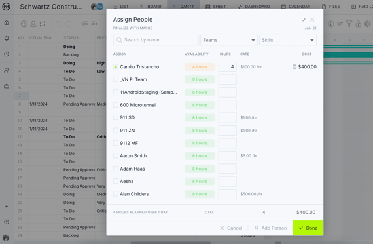Click hours field for Camilo Tristancho
The image size is (373, 244).
point(228,67)
